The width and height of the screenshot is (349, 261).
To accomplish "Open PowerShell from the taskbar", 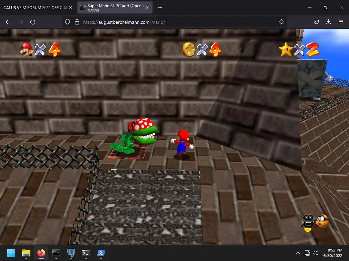I will point(101,253).
